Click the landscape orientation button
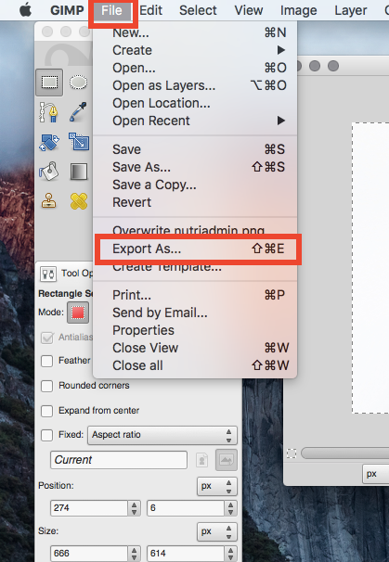This screenshot has height=562, width=389. pos(227,460)
